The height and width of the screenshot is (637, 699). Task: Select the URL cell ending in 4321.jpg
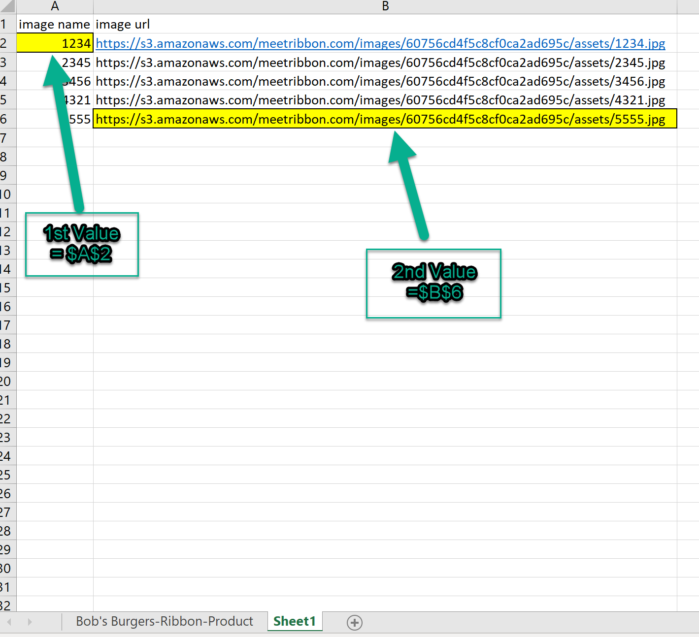tap(380, 100)
